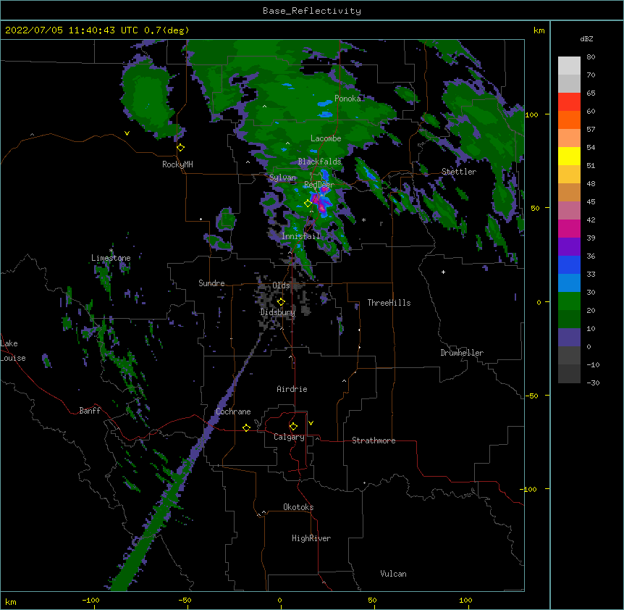Viewport: 624px width, 610px height.
Task: Select the magenta swatch between 42 and 39
Action: 569,229
